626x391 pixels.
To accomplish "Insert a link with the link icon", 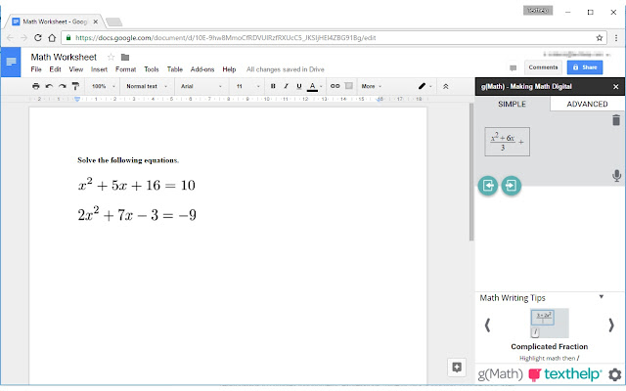I will click(x=335, y=86).
